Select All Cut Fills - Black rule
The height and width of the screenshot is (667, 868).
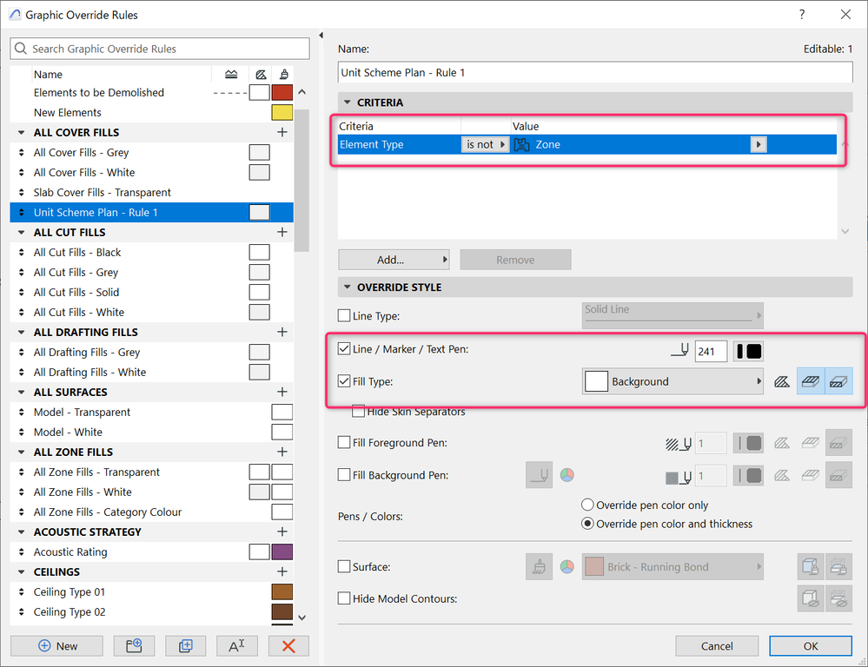click(x=152, y=253)
